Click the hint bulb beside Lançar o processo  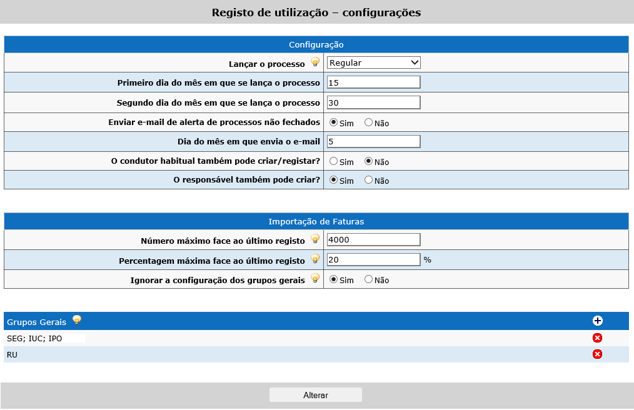[x=315, y=62]
